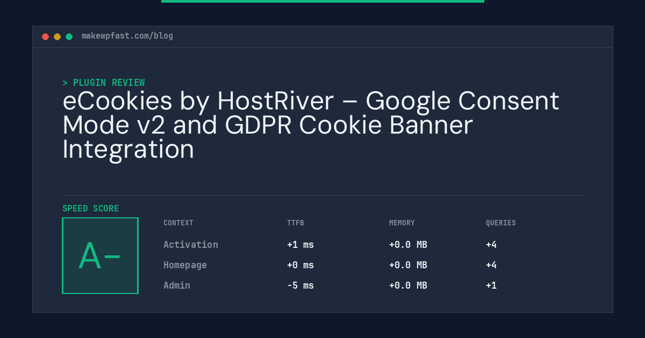Click the Admin TTFB value -5 ms
Image resolution: width=645 pixels, height=338 pixels.
tap(300, 285)
